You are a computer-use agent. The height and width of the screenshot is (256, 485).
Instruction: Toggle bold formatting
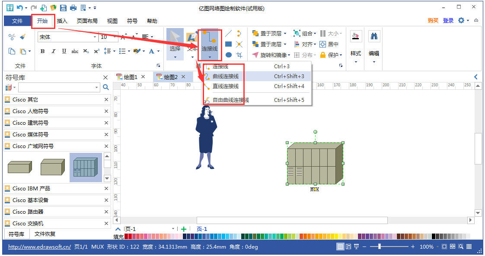coord(42,51)
